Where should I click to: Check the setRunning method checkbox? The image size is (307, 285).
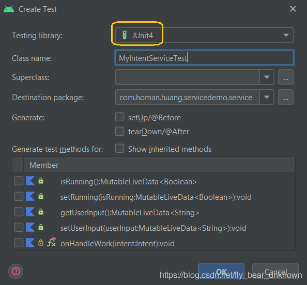coord(19,196)
